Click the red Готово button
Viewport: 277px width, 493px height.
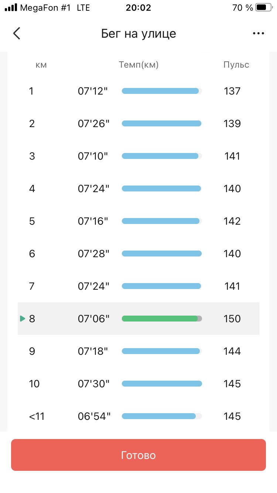click(138, 455)
